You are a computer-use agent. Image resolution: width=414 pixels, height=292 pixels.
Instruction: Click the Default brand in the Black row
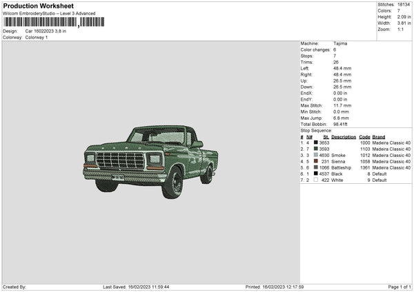tap(379, 174)
